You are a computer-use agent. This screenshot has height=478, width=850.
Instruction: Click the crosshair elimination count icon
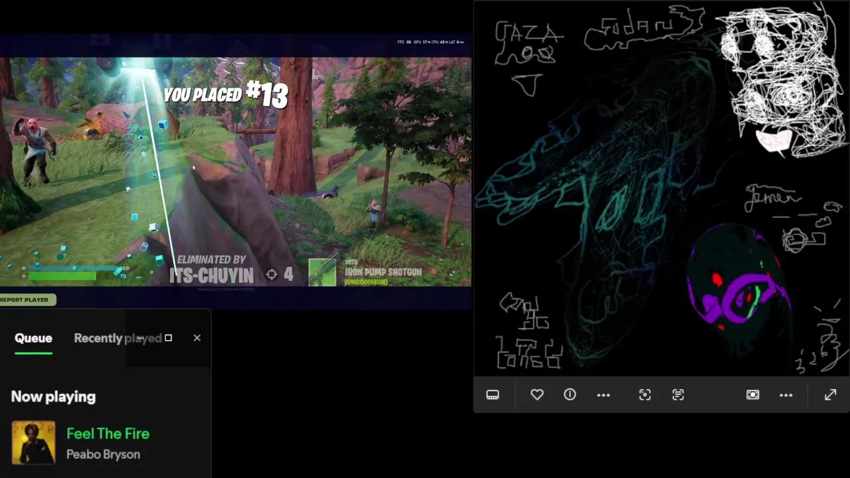272,274
